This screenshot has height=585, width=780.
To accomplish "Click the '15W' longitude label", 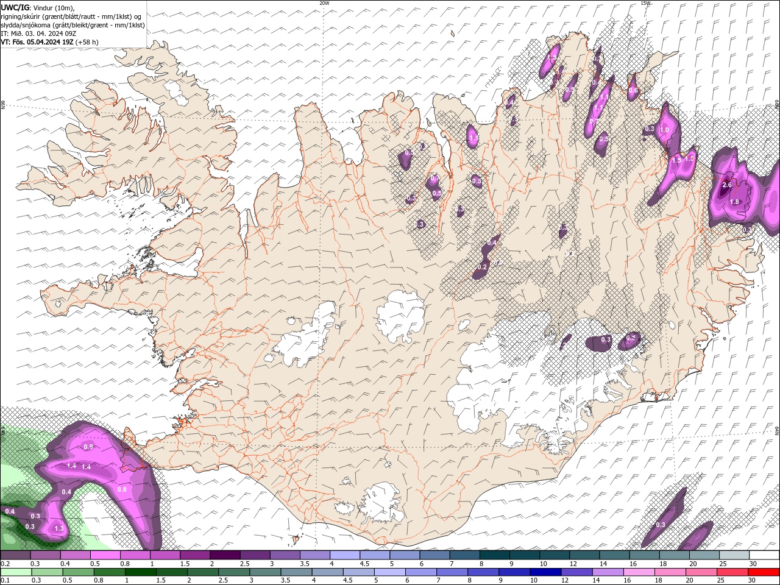I will tap(645, 3).
